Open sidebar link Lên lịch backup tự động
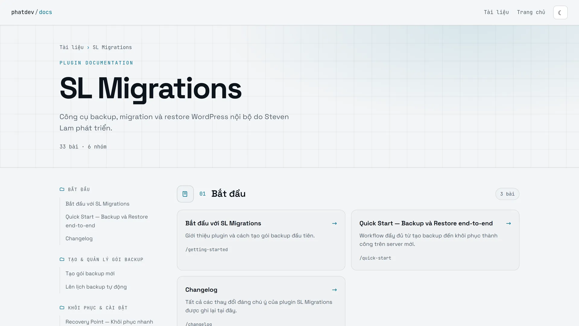The height and width of the screenshot is (326, 579). coord(96,287)
